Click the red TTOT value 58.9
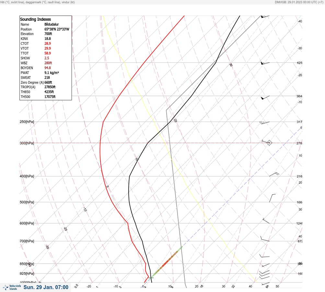Image resolution: width=325 pixels, height=292 pixels. [x=47, y=53]
